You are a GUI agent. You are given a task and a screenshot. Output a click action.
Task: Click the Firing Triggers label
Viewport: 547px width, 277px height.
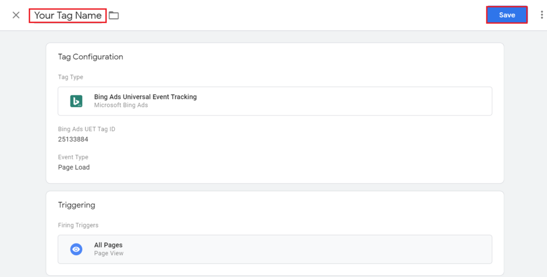[x=78, y=225]
